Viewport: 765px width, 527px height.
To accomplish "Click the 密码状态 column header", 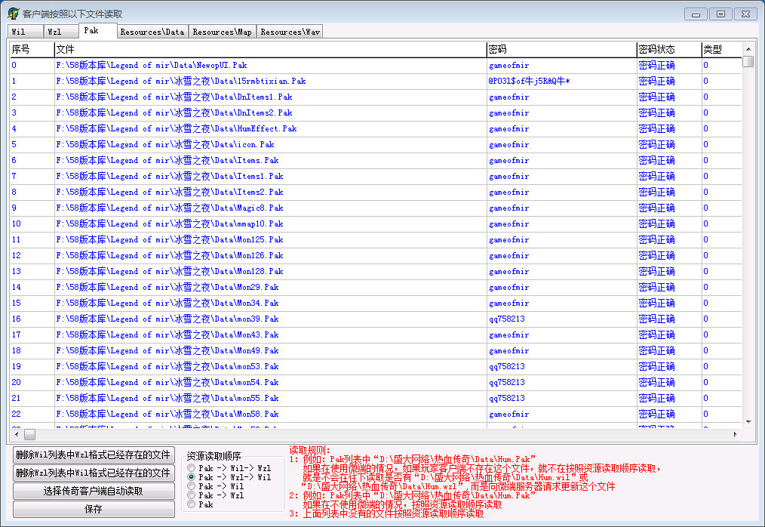I will pos(669,49).
